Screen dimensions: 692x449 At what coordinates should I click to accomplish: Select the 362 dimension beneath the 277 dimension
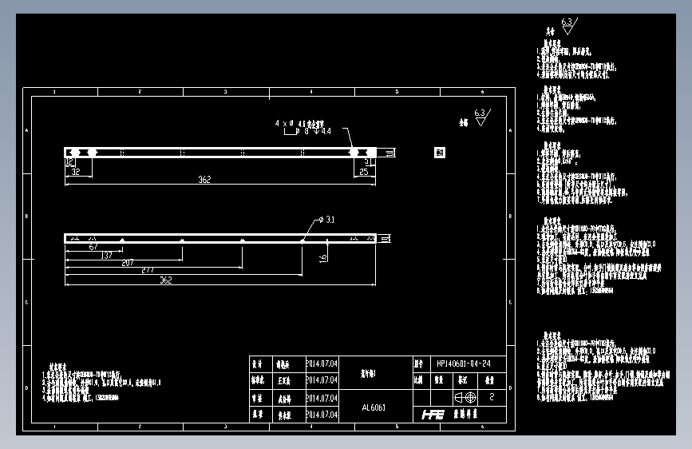166,280
